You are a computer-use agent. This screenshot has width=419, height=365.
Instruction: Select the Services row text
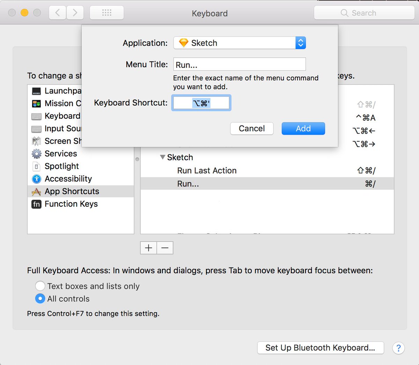pyautogui.click(x=61, y=154)
